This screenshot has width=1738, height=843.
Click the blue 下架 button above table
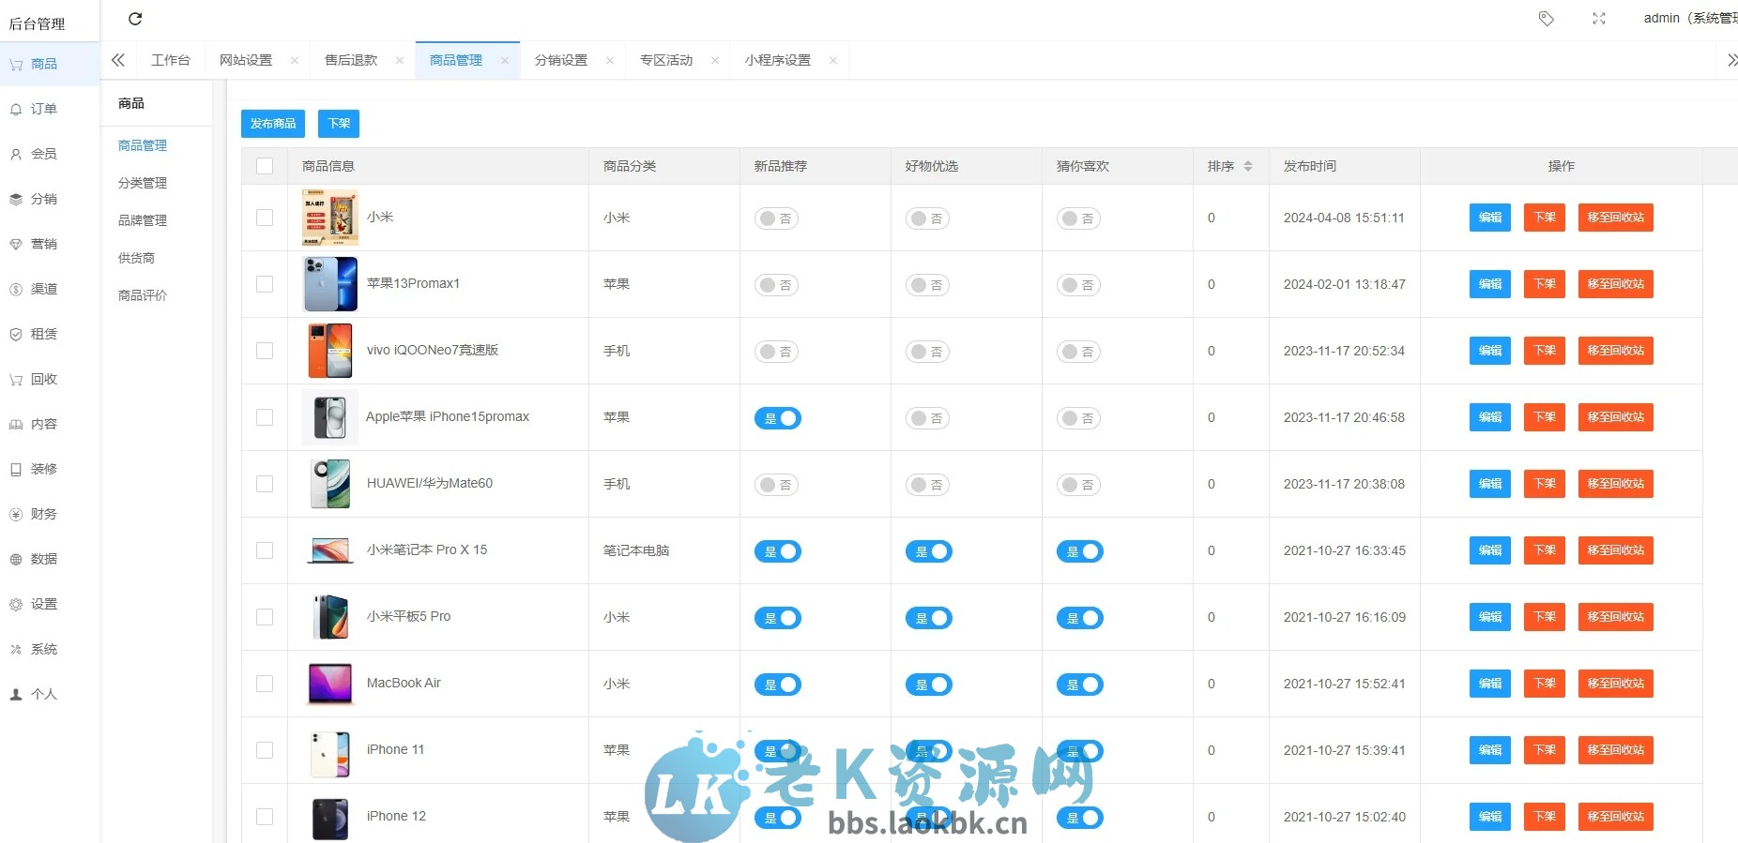pos(339,124)
